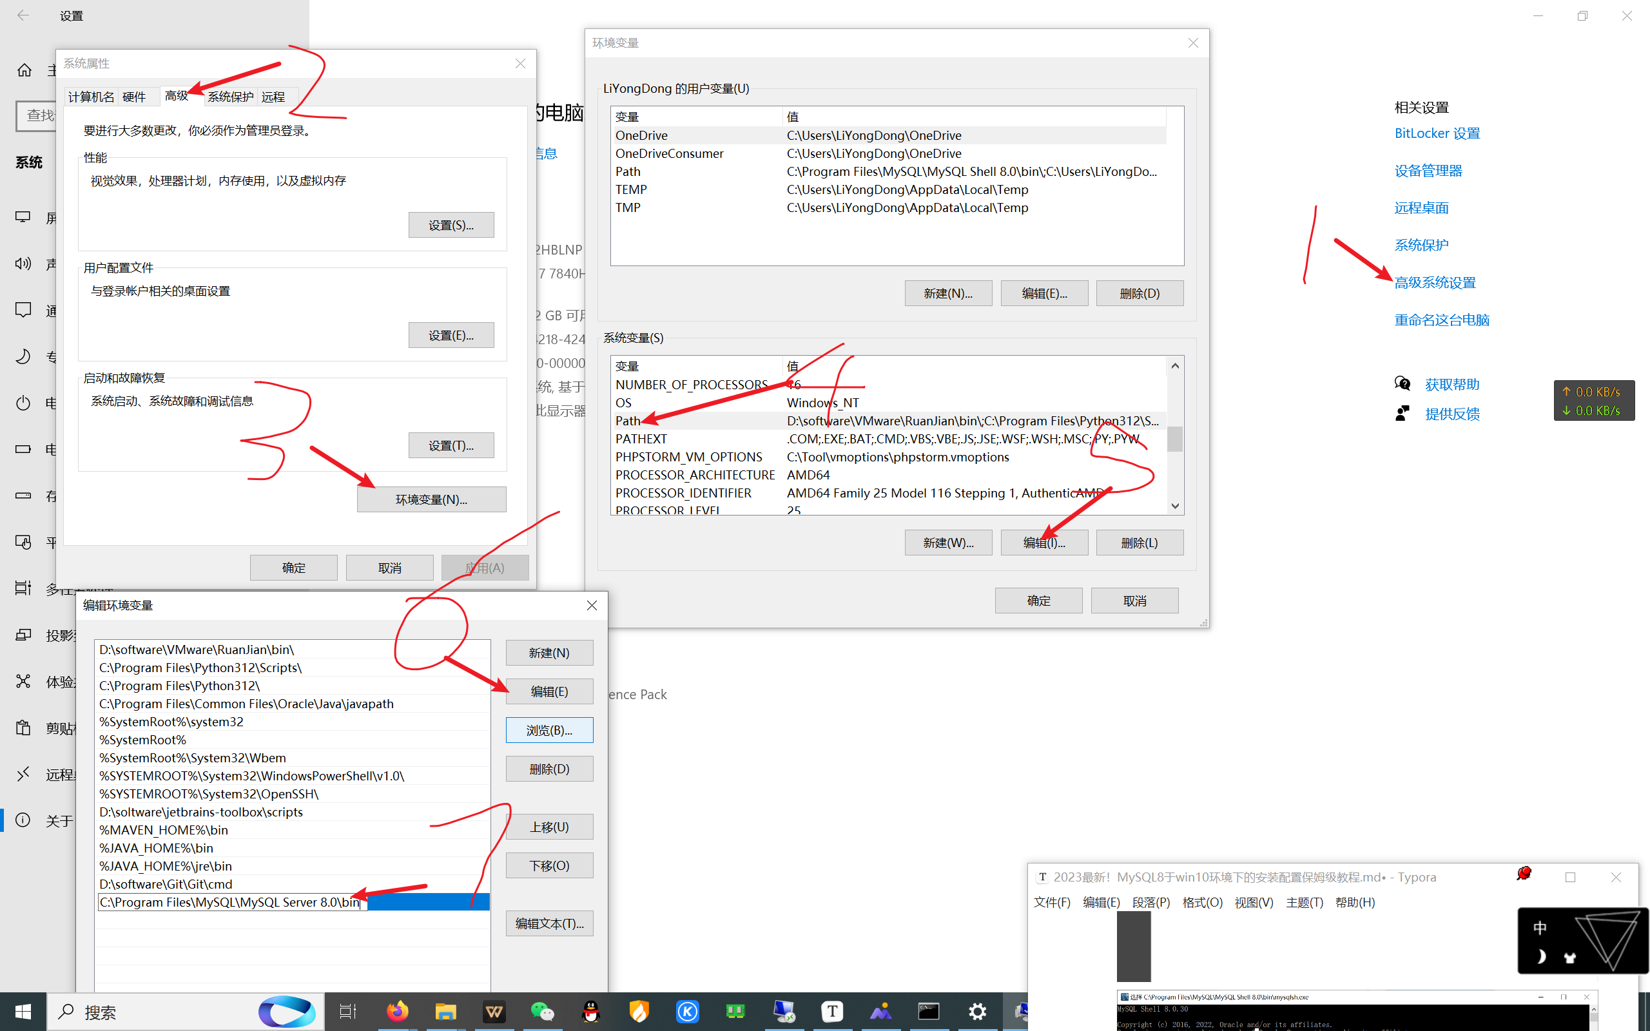
Task: Open the Settings home icon
Action: [x=24, y=70]
